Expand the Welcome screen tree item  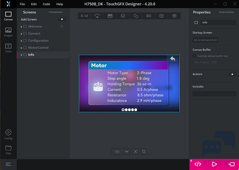coord(21,27)
